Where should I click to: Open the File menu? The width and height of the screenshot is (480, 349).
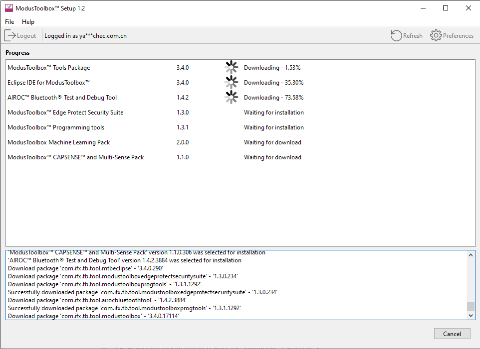coord(9,22)
